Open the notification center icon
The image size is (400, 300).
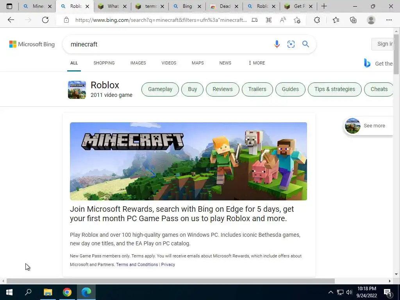click(x=387, y=293)
